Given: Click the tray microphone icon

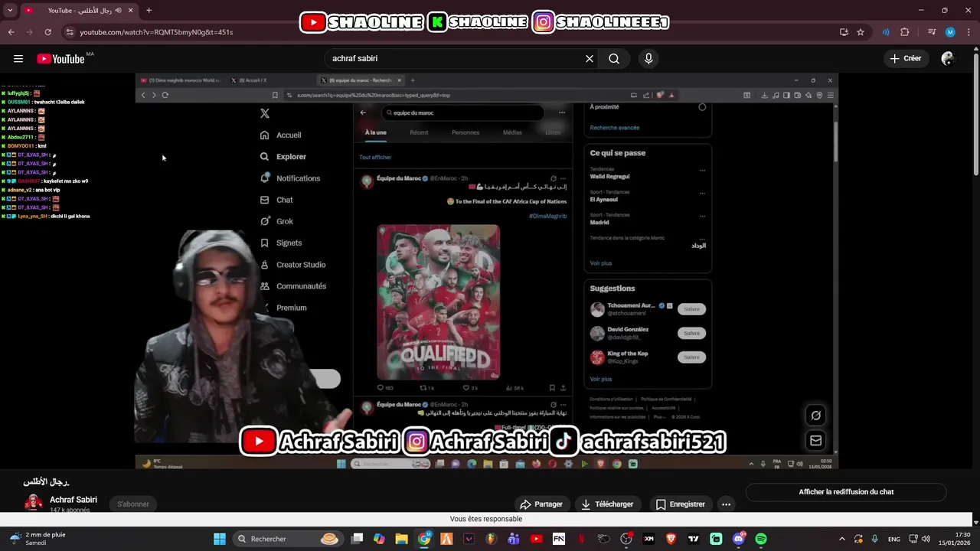Looking at the screenshot, I should [x=875, y=539].
